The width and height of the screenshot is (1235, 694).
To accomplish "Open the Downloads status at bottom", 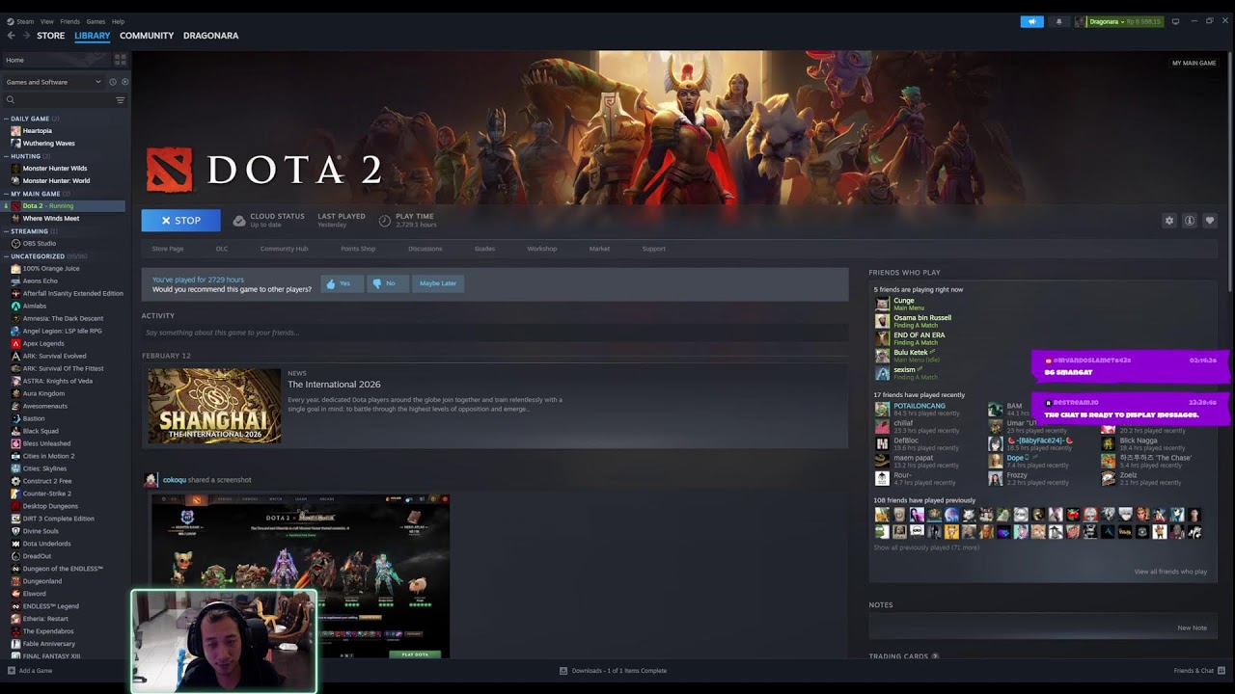I will pyautogui.click(x=614, y=671).
